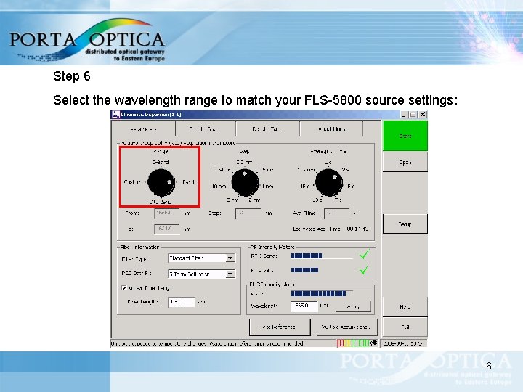Turn the Step knob

(246, 183)
